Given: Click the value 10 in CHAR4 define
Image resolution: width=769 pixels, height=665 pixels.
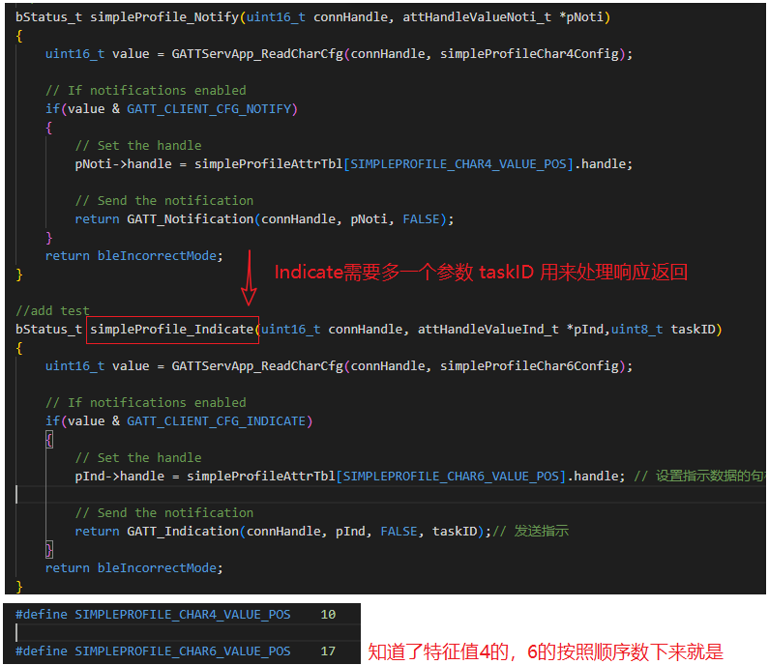Looking at the screenshot, I should click(328, 615).
